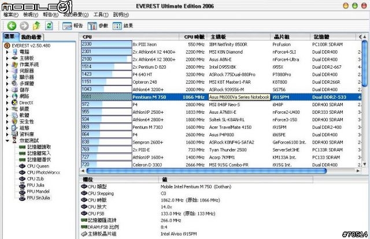
Task: Select the CPU ZLib benchmark
Action: click(x=32, y=179)
